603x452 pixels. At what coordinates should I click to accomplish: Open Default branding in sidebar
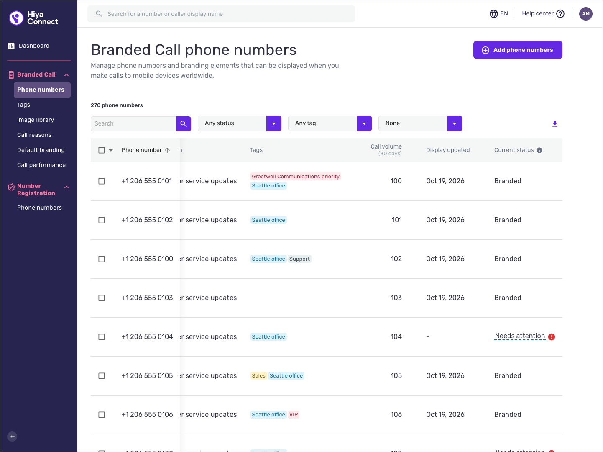point(41,150)
